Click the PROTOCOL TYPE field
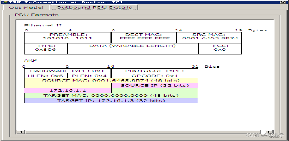289x141 pixels. point(155,71)
